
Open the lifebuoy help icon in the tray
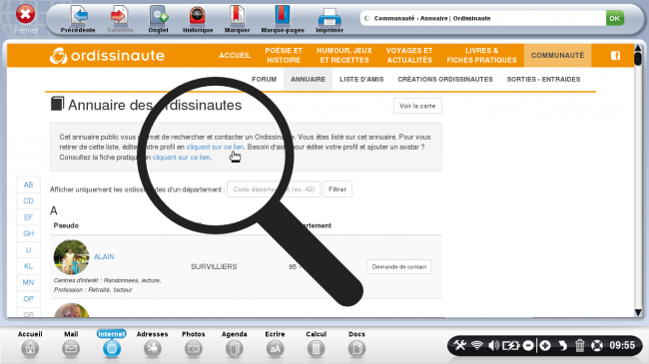pos(597,345)
